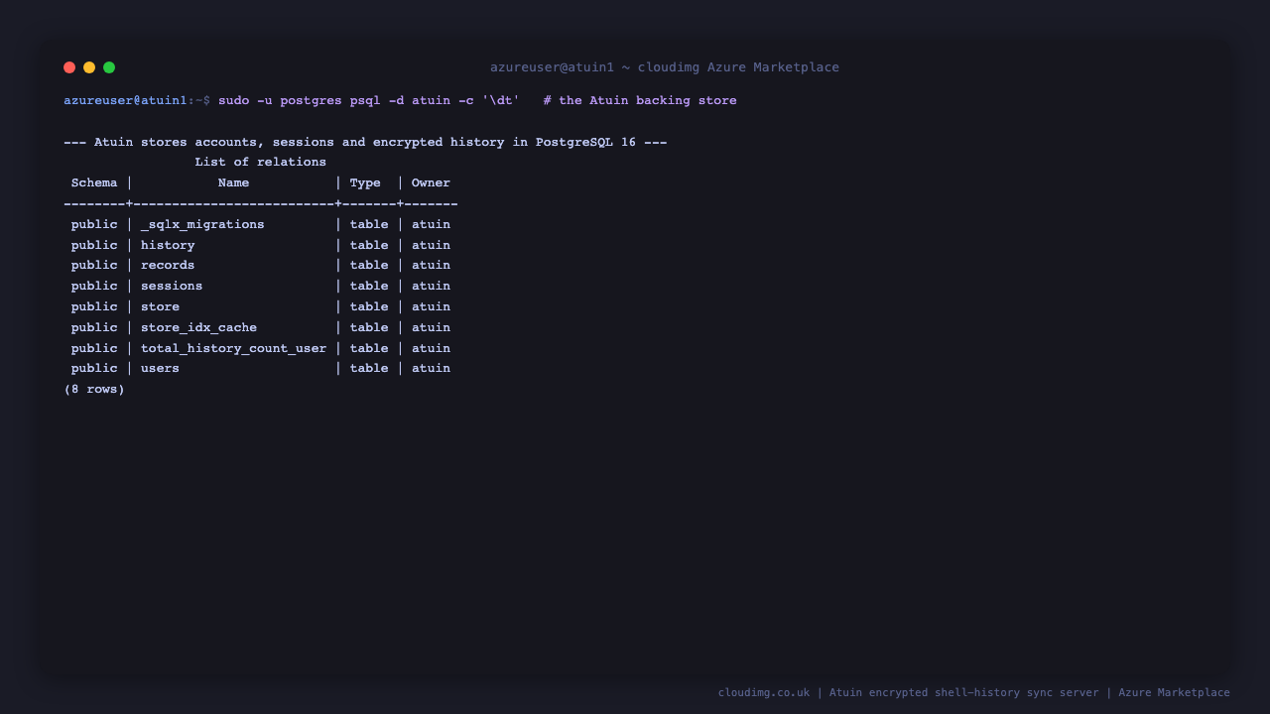Click the red close window dot
Image resolution: width=1270 pixels, height=714 pixels.
(69, 67)
